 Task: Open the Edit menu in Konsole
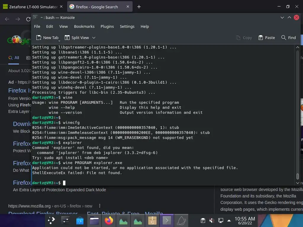click(x=49, y=26)
